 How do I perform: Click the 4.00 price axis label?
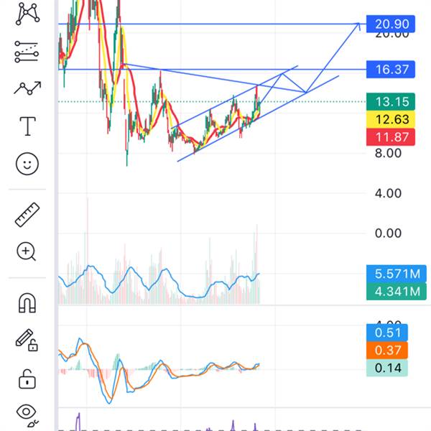[x=388, y=193]
